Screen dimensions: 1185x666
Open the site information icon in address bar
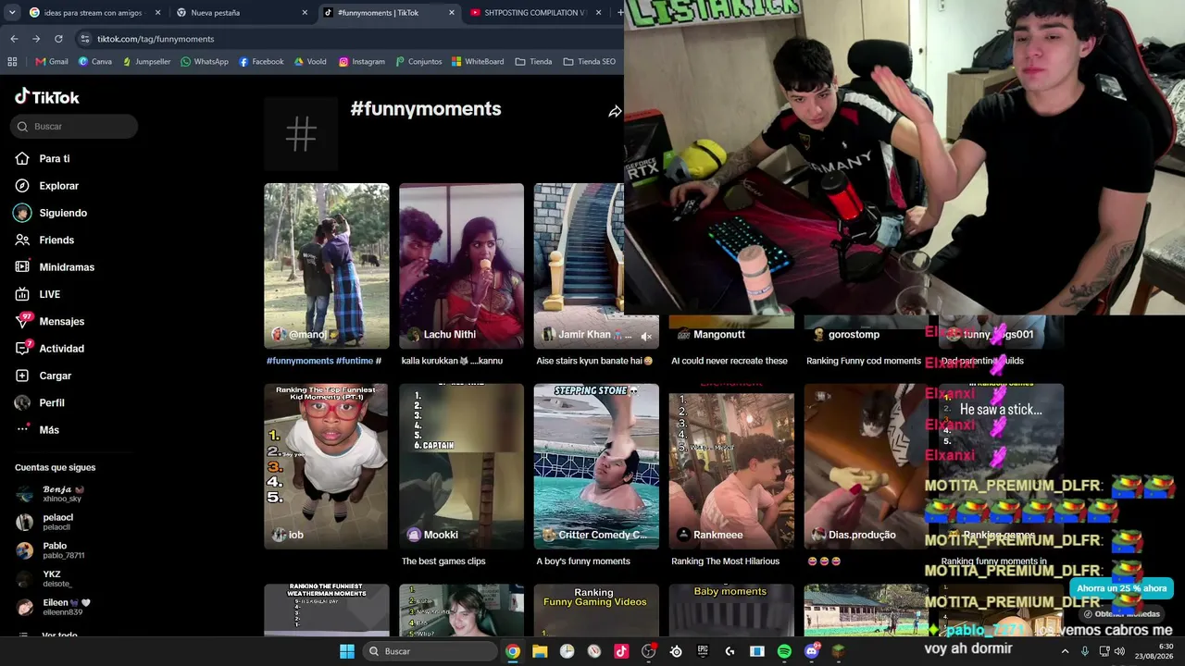click(x=85, y=39)
